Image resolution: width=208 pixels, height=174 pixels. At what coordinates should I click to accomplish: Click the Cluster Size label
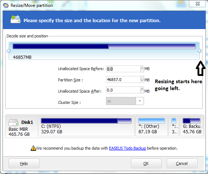(x=69, y=102)
